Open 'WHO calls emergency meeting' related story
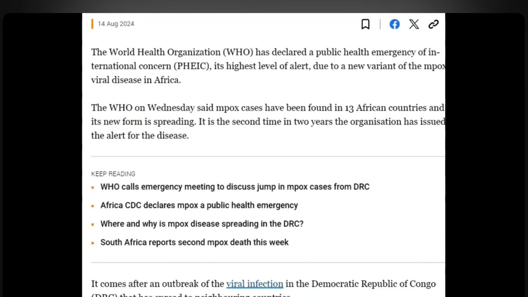Viewport: 528px width, 297px height. coord(235,187)
